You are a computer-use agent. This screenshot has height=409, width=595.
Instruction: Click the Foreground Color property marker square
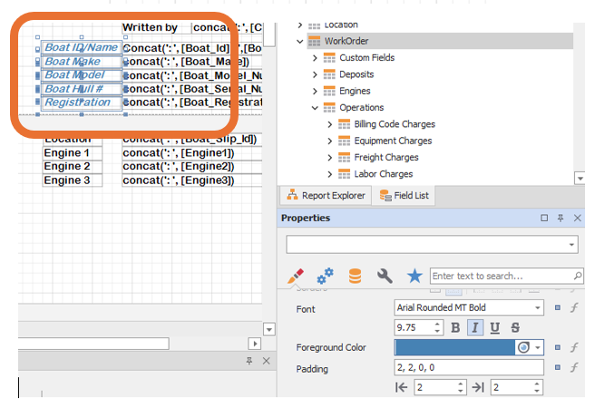[558, 347]
